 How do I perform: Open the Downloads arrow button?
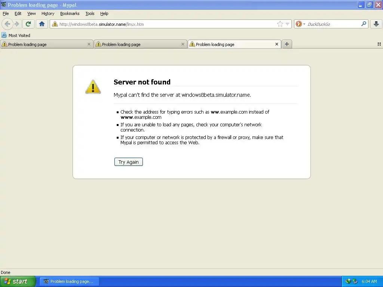point(376,24)
